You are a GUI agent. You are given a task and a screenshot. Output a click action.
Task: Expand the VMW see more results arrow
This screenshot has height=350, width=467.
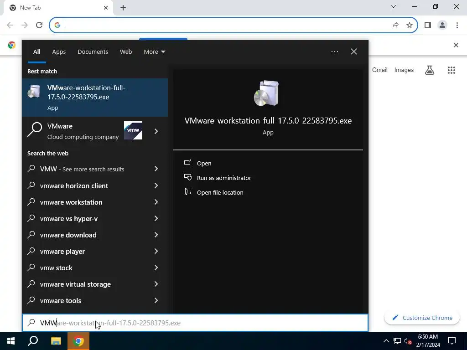coord(156,169)
